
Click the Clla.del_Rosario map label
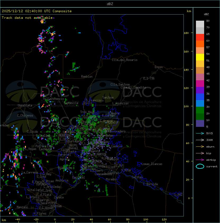tap(125, 60)
